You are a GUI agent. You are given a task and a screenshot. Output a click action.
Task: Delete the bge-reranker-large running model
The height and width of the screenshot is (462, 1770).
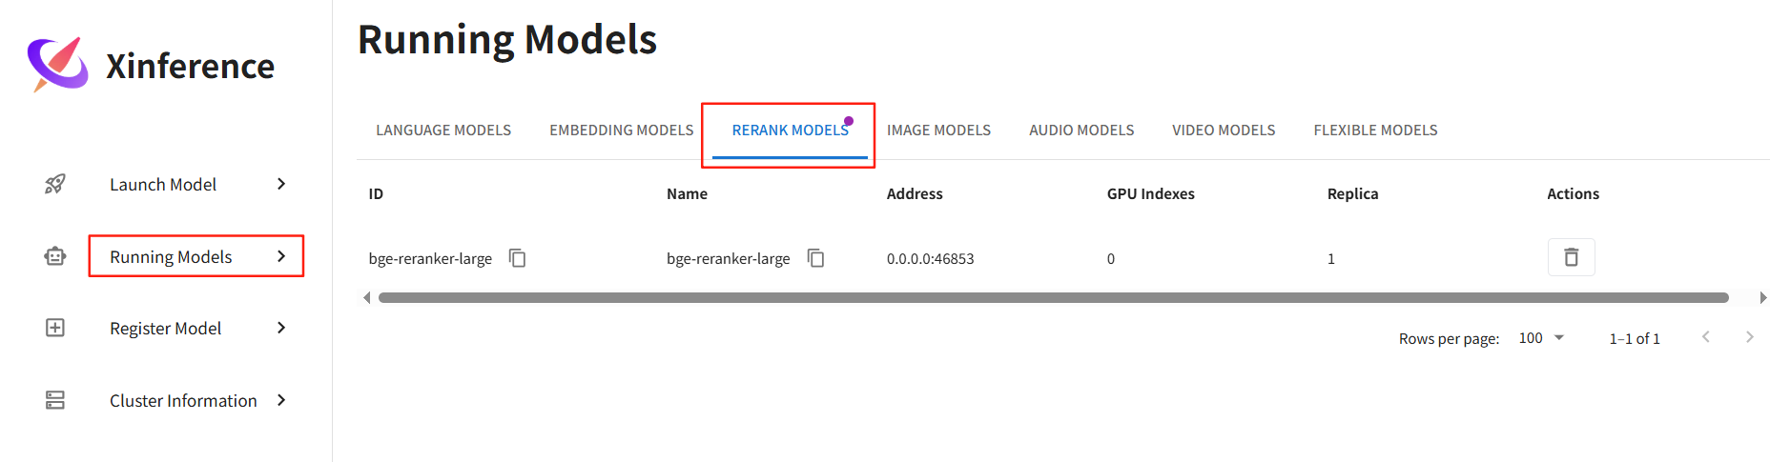1572,257
